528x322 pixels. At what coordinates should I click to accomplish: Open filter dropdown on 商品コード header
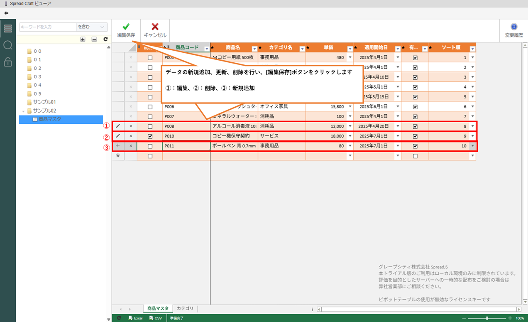[207, 48]
